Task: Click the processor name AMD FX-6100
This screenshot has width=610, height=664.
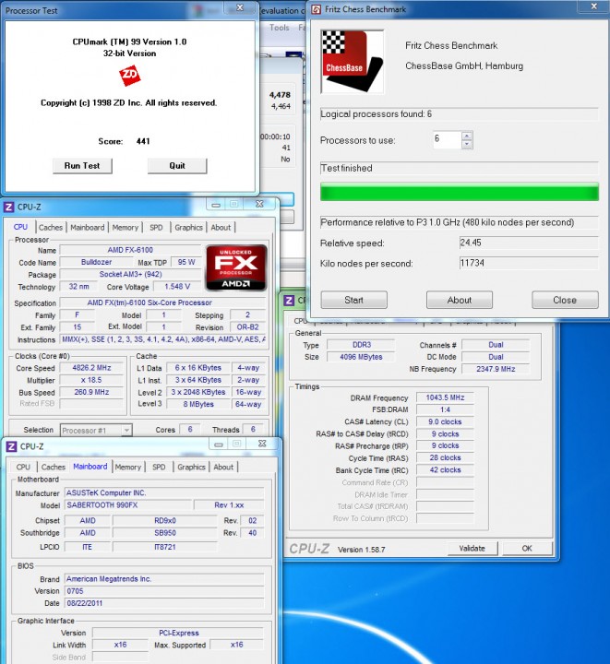Action: (x=130, y=250)
